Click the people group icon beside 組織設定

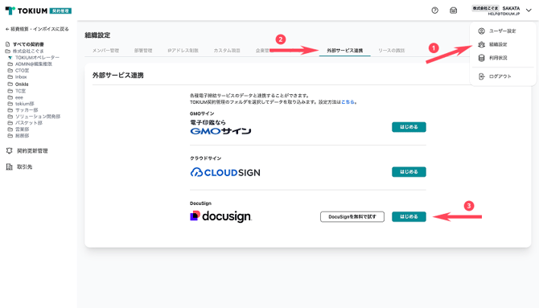click(482, 44)
